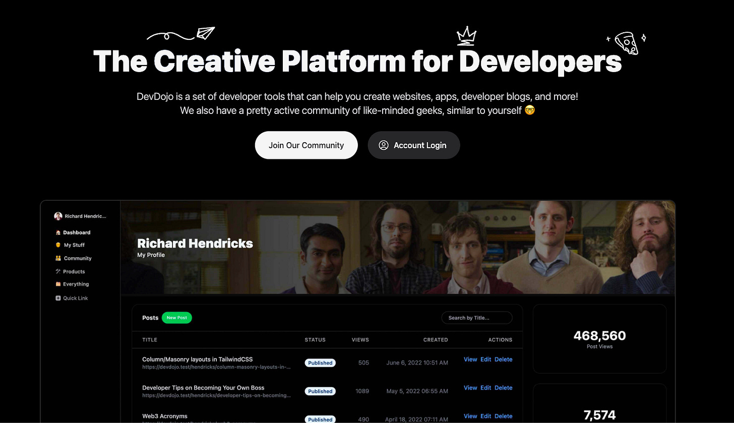Click the Richard Hendricks avatar in sidebar
Screen dimensions: 734x423
point(58,216)
